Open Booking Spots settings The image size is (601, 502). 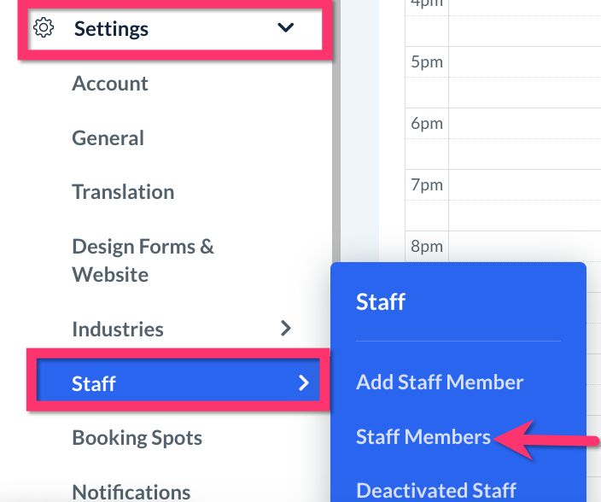point(137,438)
